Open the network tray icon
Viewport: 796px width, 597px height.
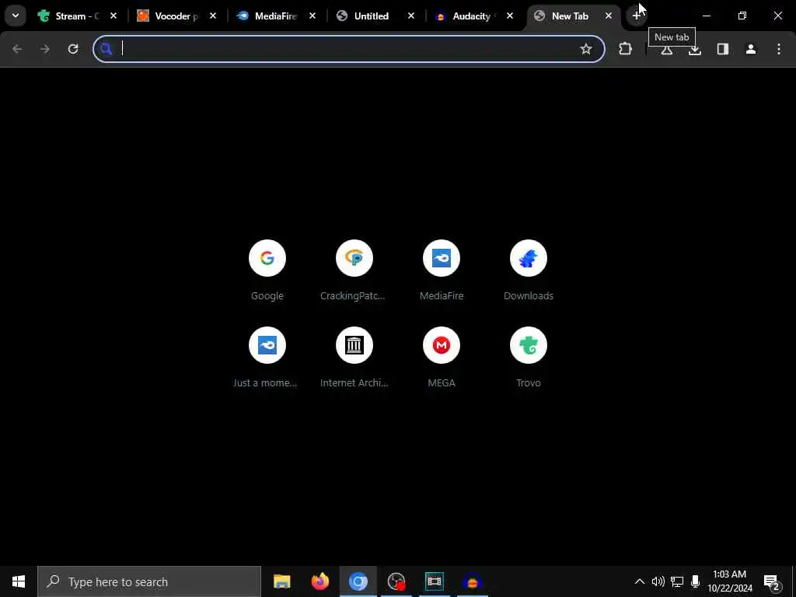[x=677, y=581]
